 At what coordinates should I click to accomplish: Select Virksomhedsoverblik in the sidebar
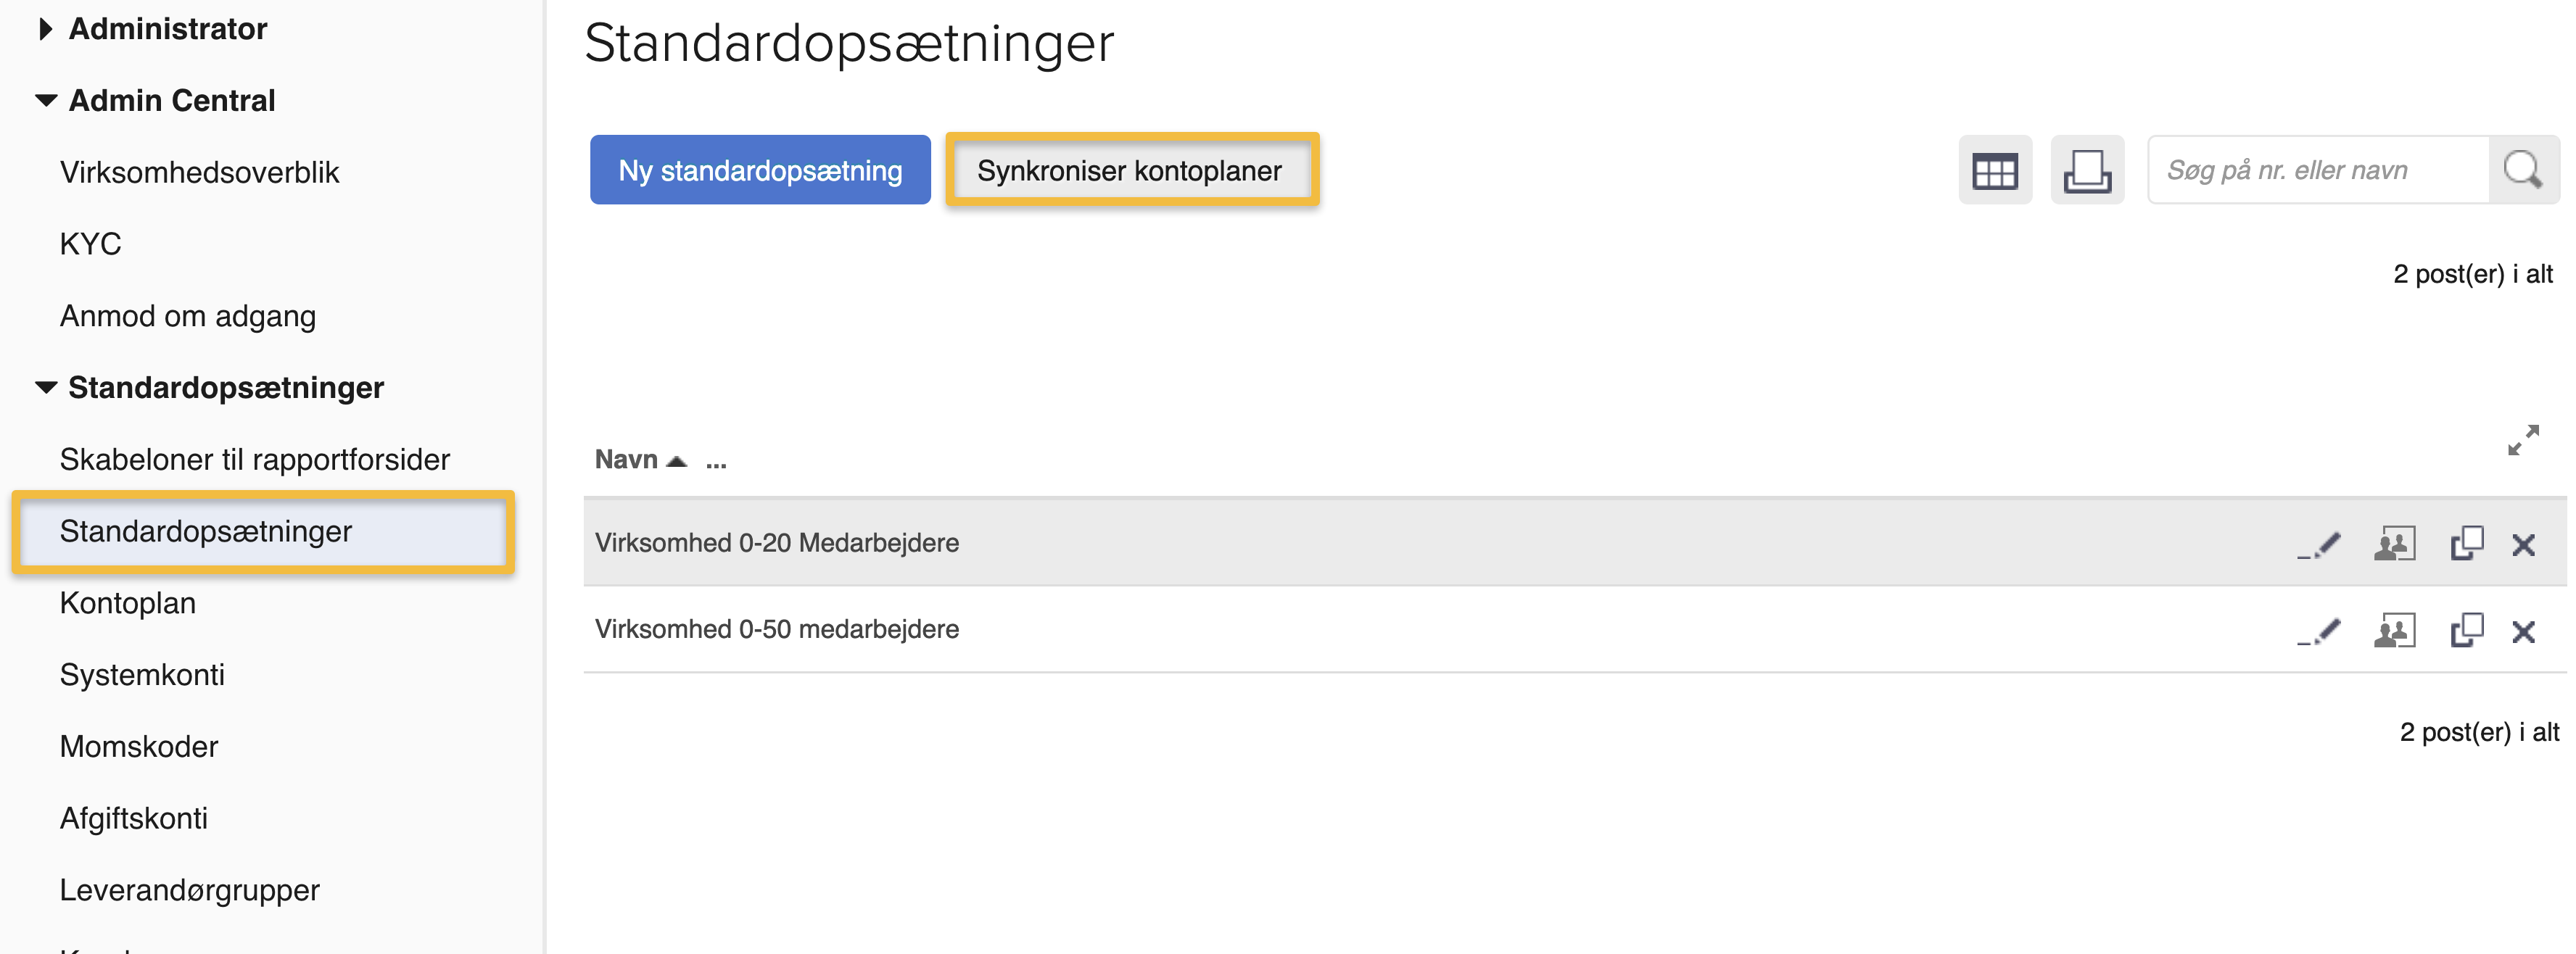point(199,173)
